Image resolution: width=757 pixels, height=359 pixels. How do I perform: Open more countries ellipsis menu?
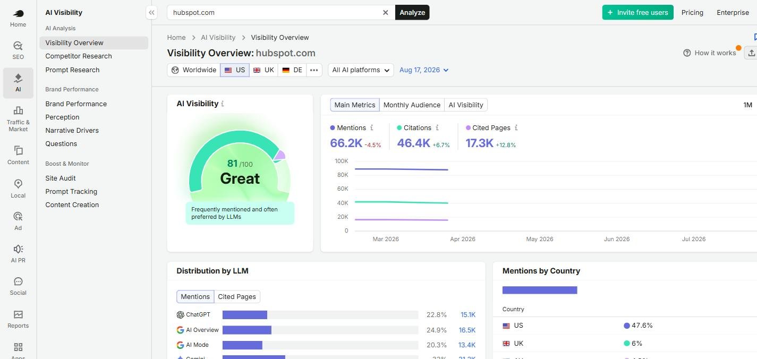[x=314, y=70]
